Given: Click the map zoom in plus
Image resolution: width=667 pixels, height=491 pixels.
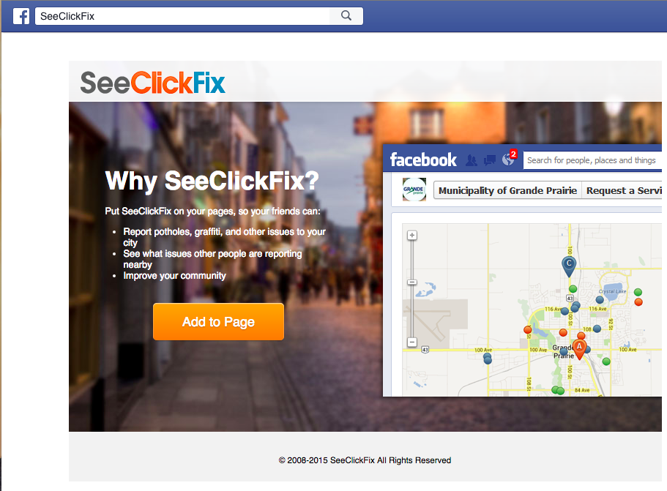Looking at the screenshot, I should click(411, 235).
